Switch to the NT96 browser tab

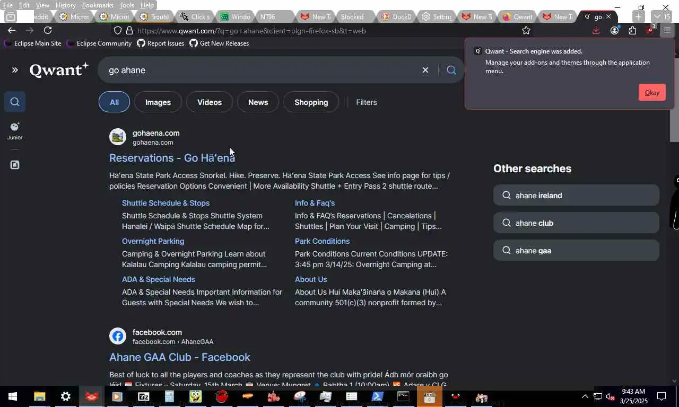[x=274, y=16]
